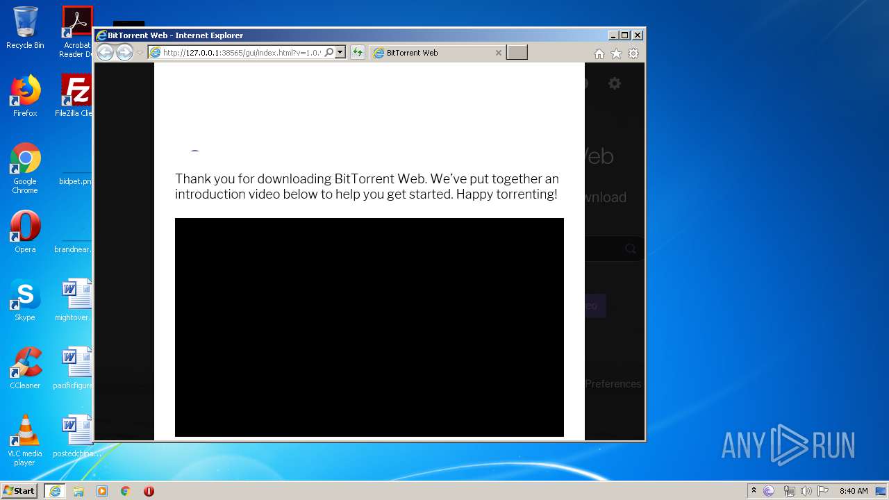
Task: Go forward with IE Forward arrow
Action: click(124, 53)
